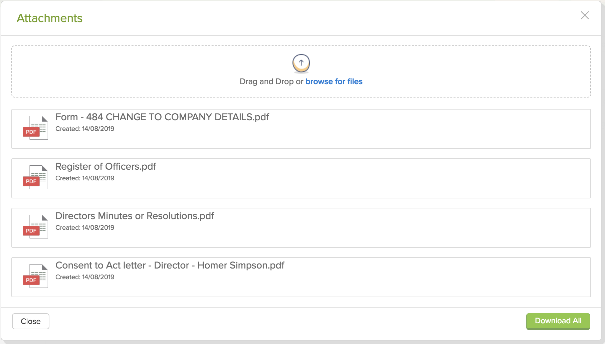This screenshot has width=605, height=344.
Task: Click the upload arrow icon
Action: (301, 63)
